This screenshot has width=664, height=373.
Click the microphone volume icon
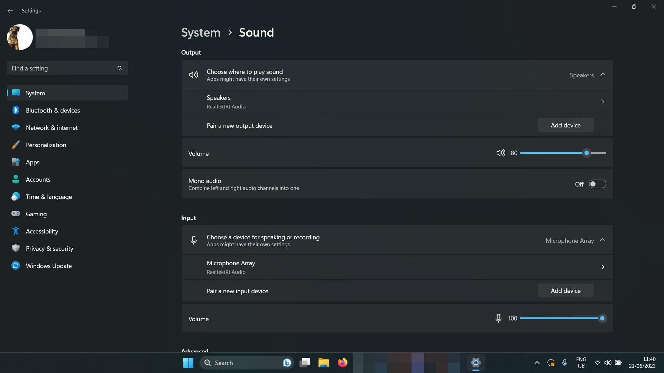(x=498, y=318)
